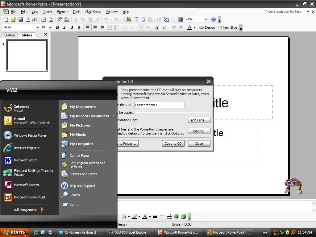Run the spelling check (ABC icon)
316x237 pixels.
(x=60, y=19)
